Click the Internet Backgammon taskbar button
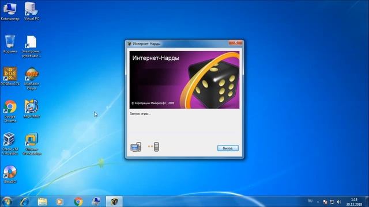This screenshot has width=369, height=207. click(114, 202)
